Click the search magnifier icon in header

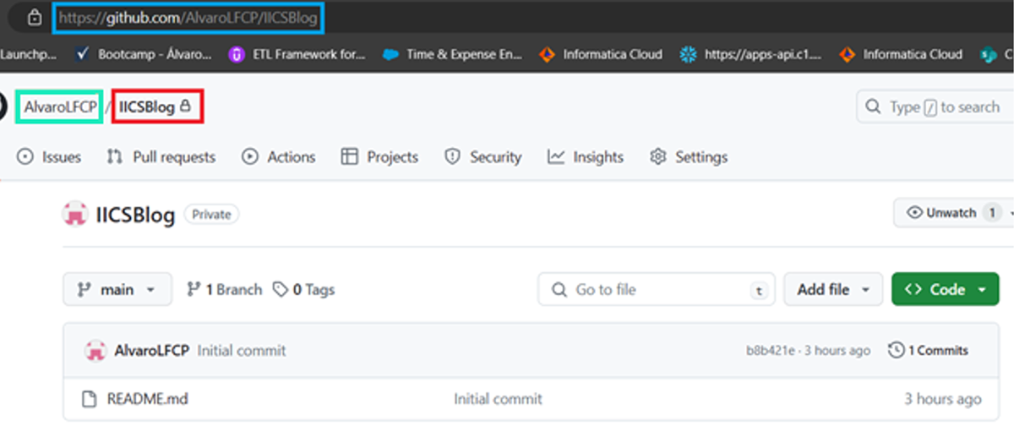point(873,107)
